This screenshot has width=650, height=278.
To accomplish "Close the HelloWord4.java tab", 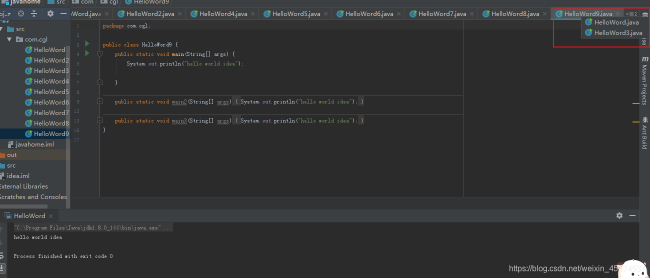I will click(x=252, y=14).
